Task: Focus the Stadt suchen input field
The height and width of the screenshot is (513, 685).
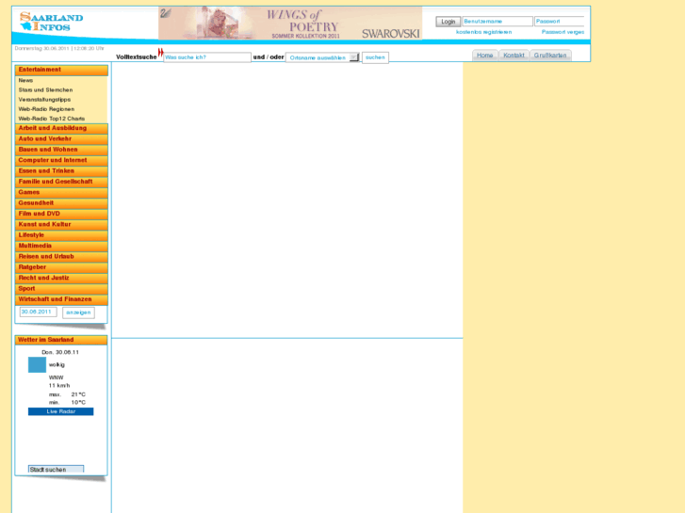Action: click(x=56, y=469)
